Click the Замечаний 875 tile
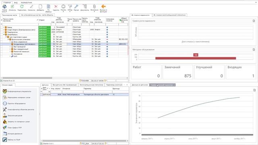 pyautogui.click(x=178, y=72)
